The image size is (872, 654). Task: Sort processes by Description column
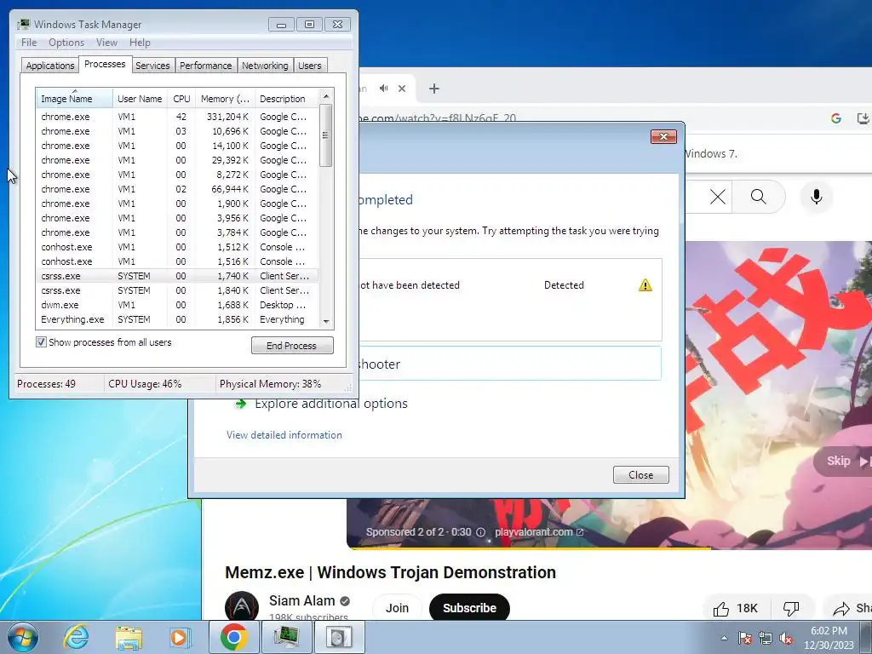[x=286, y=99]
